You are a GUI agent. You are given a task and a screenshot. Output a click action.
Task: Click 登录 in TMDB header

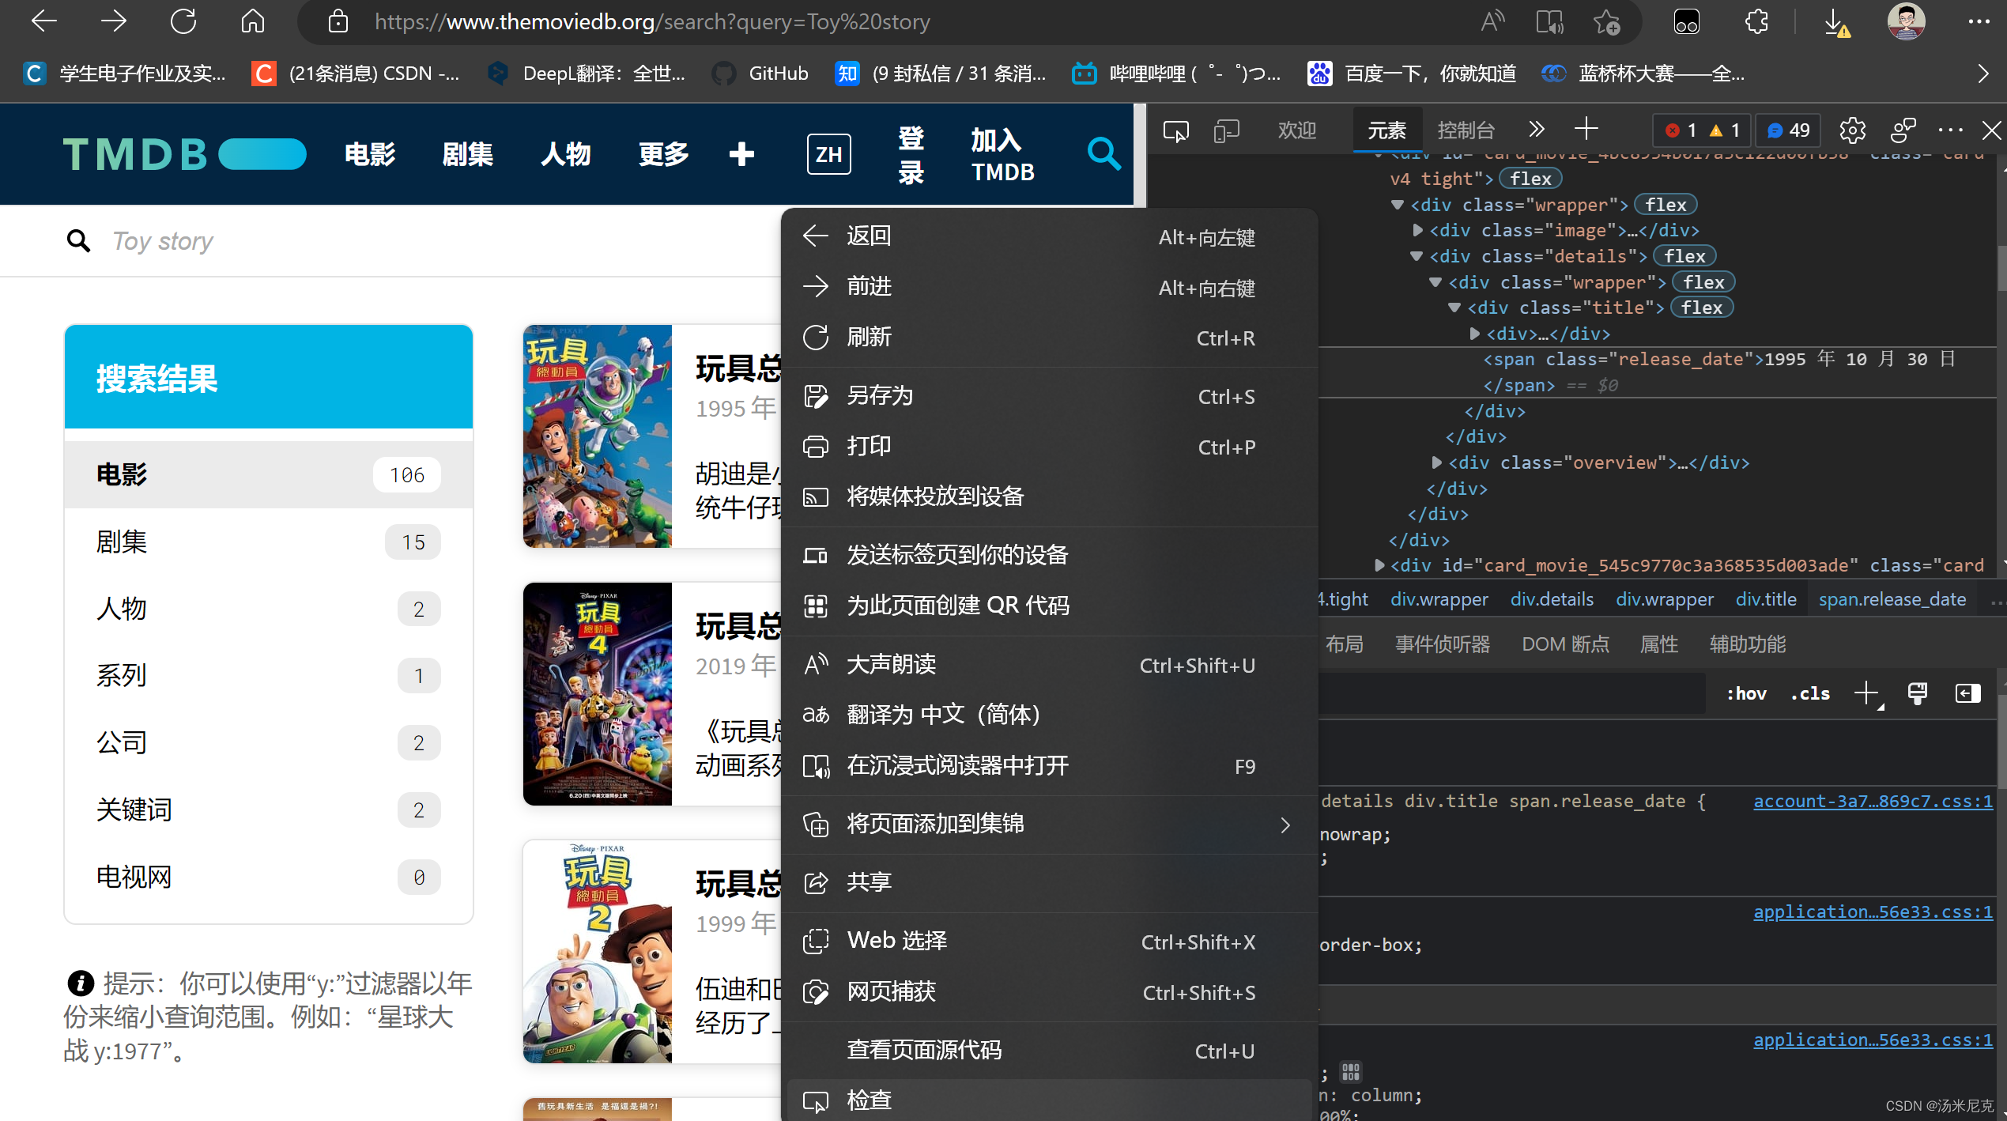click(x=911, y=154)
